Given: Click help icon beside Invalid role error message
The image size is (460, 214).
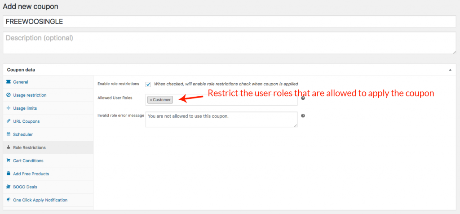Looking at the screenshot, I should [x=303, y=116].
